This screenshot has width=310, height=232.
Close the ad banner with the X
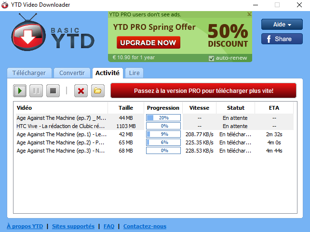click(x=249, y=14)
